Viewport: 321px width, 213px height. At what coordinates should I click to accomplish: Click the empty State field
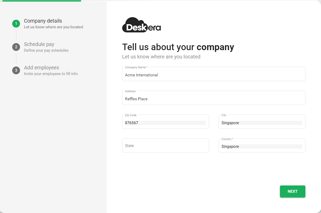click(165, 145)
